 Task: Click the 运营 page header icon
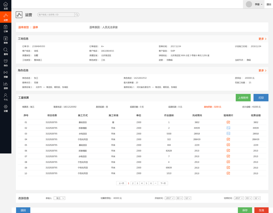click(19, 15)
